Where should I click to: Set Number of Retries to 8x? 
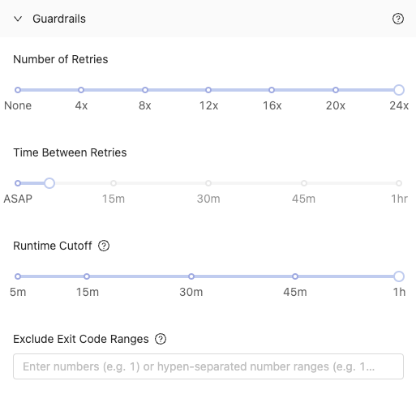(145, 90)
